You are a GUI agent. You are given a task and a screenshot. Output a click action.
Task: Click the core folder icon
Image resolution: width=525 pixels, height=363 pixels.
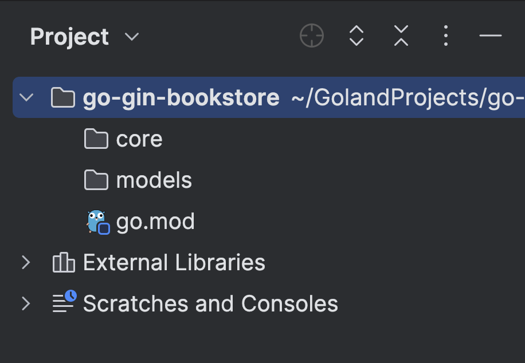pos(96,139)
